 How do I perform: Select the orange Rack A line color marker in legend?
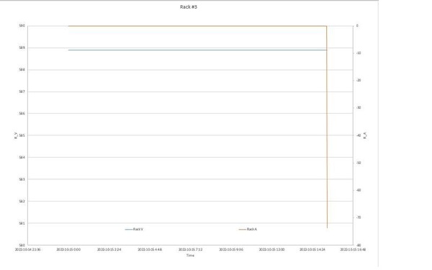pyautogui.click(x=242, y=229)
